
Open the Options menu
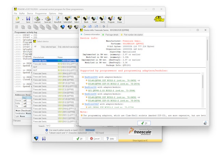pos(53,13)
